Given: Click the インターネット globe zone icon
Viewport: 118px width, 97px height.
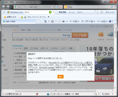Looking at the screenshot, I should [48, 94].
